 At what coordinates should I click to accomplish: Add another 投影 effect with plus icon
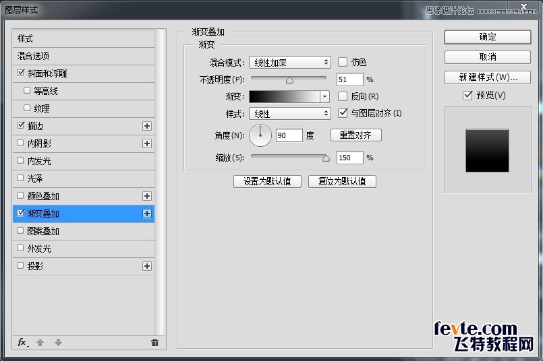tap(147, 266)
